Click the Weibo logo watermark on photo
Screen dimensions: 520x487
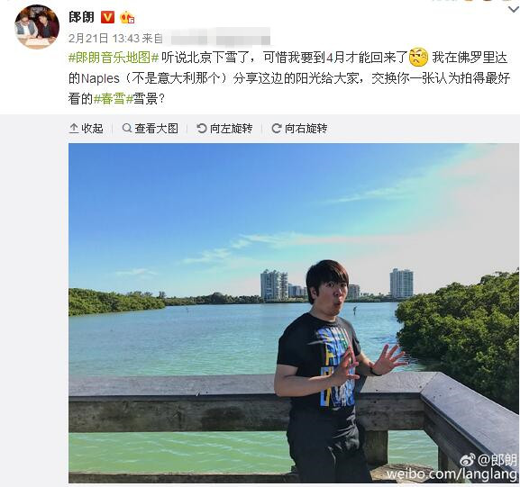tap(467, 460)
